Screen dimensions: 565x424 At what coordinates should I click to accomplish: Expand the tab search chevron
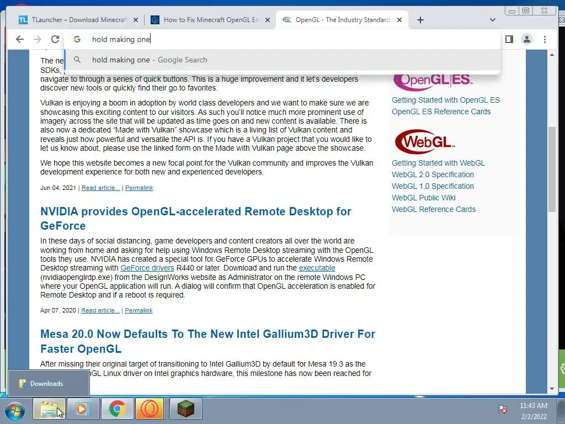pyautogui.click(x=493, y=20)
